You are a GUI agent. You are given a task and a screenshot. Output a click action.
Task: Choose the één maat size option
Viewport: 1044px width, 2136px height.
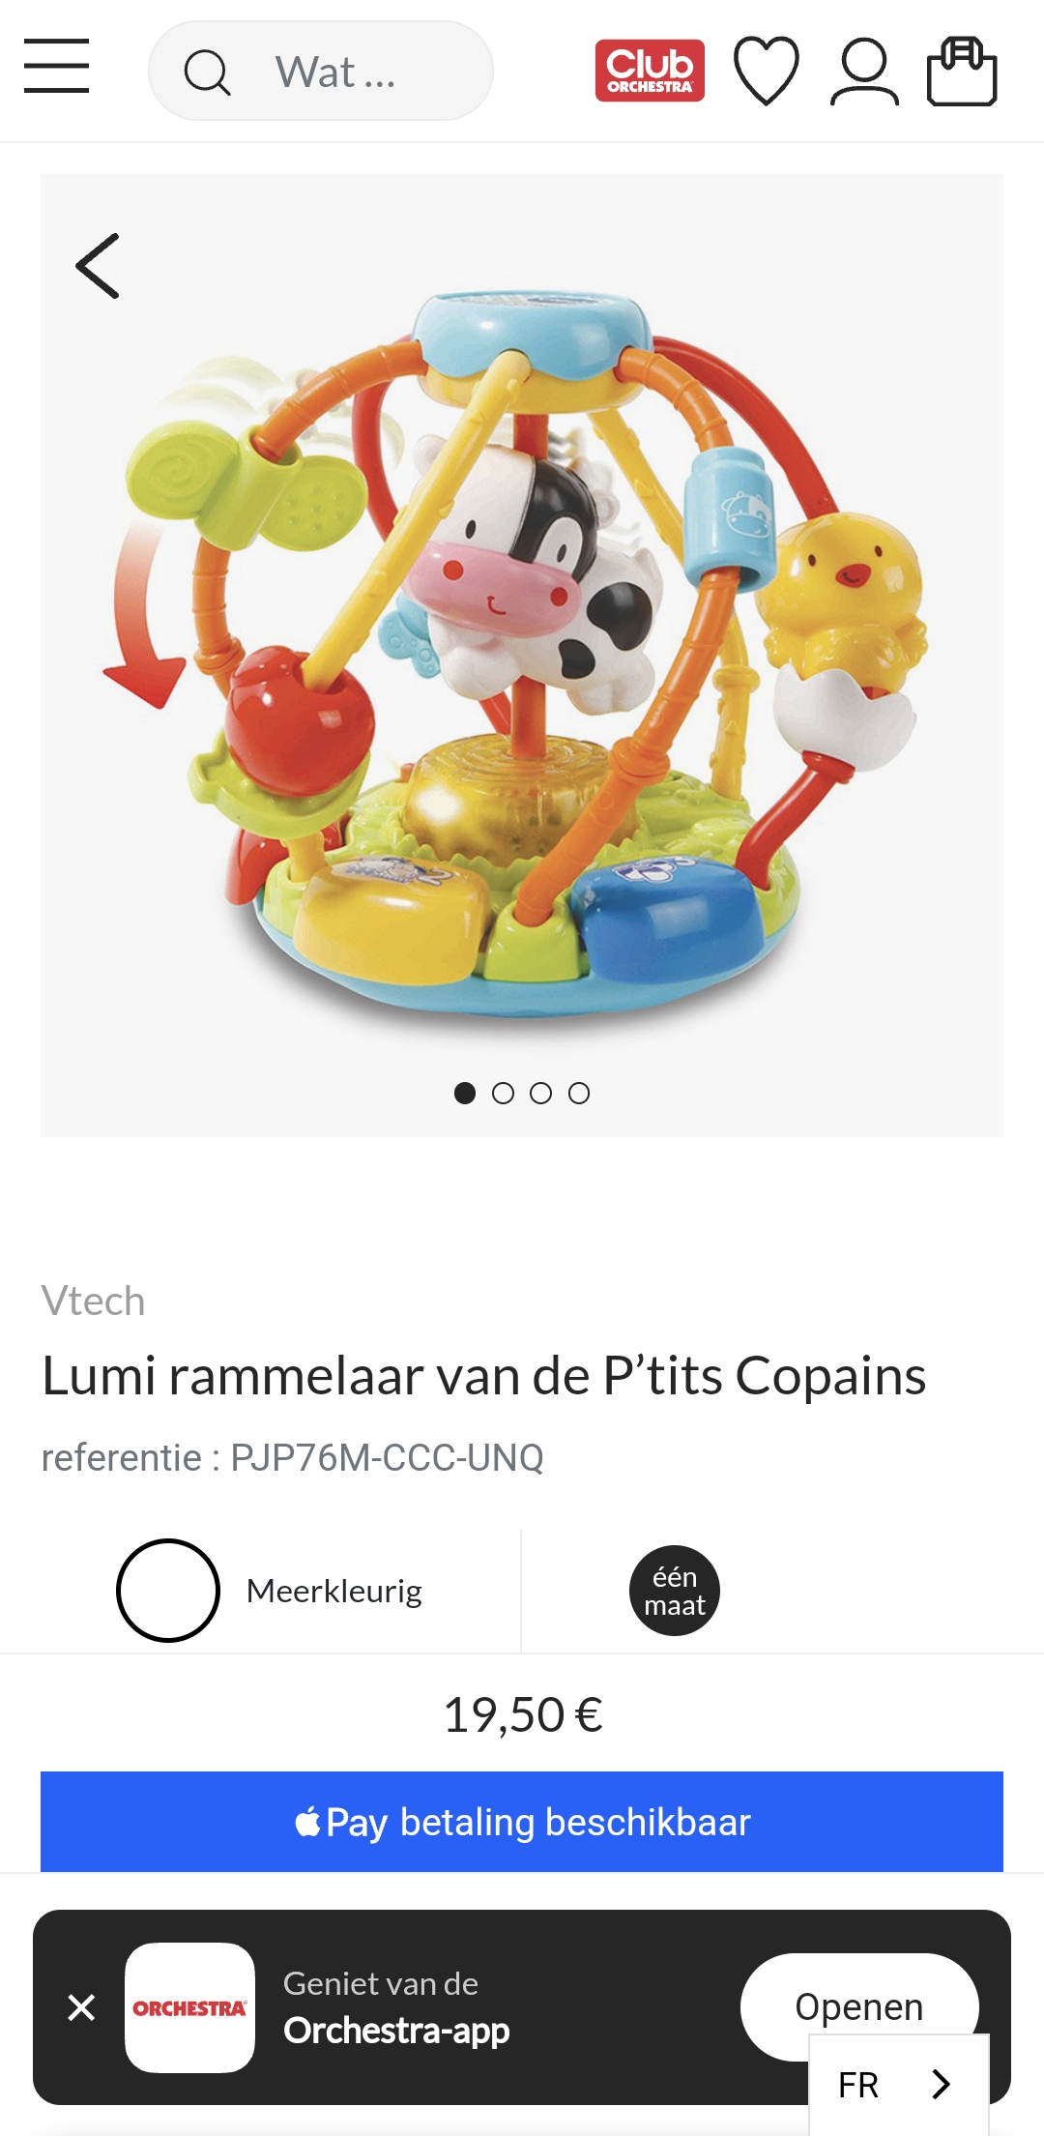pyautogui.click(x=675, y=1591)
